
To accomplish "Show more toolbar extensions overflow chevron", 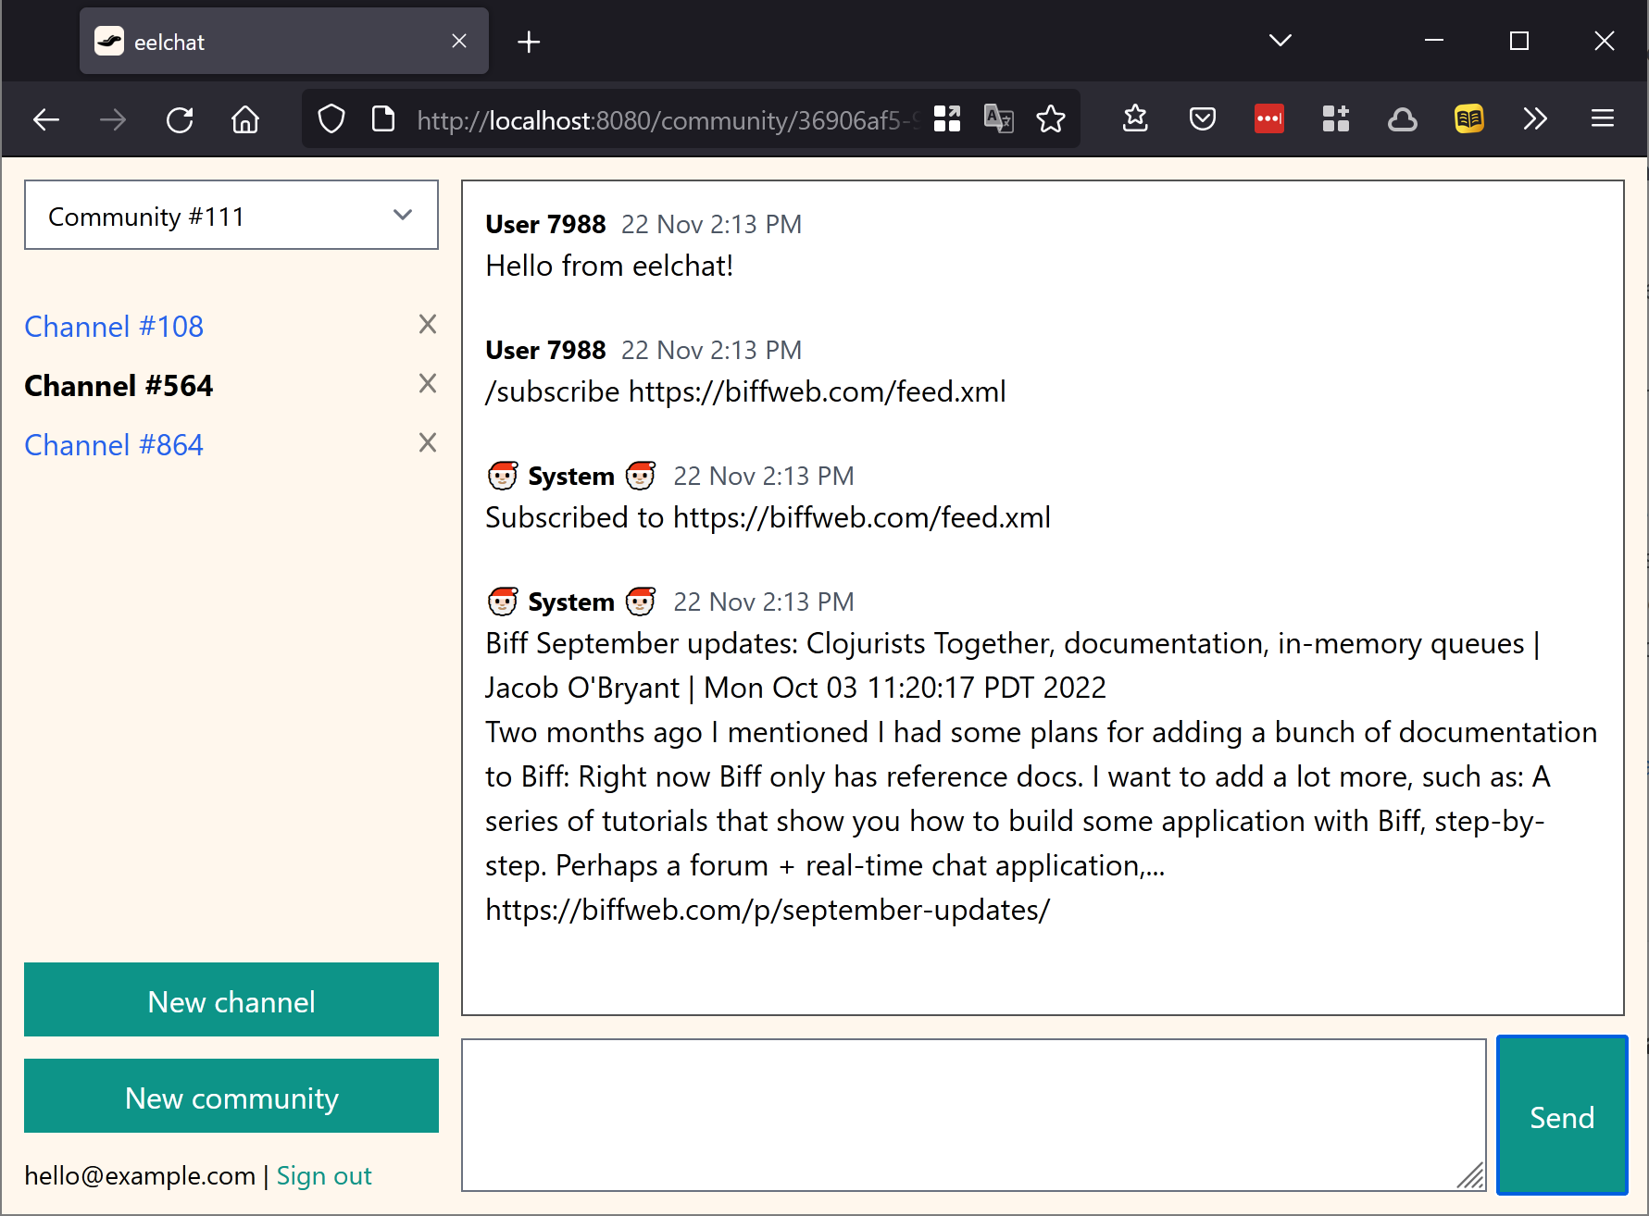I will (x=1534, y=119).
